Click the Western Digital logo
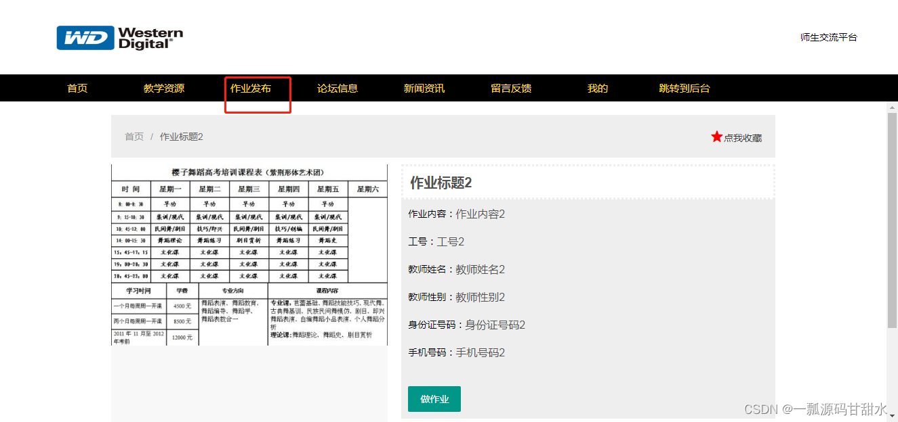898x422 pixels. pyautogui.click(x=119, y=38)
